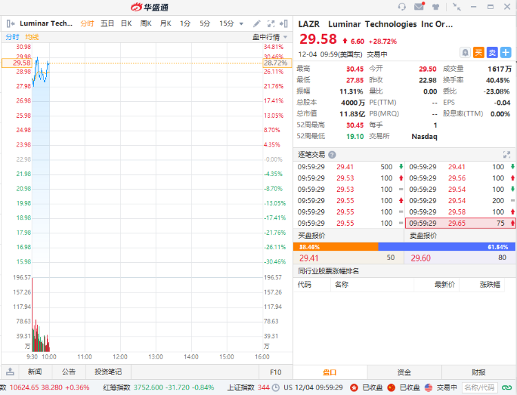Image resolution: width=517 pixels, height=395 pixels.
Task: Click the 最新价 column header
Action: 445,284
